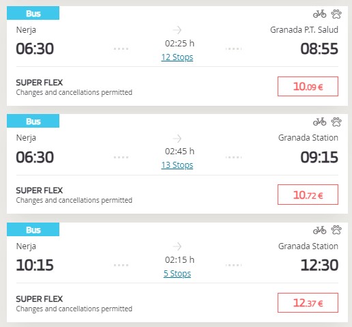
Task: Open the 12 Stops link
Action: tap(177, 57)
